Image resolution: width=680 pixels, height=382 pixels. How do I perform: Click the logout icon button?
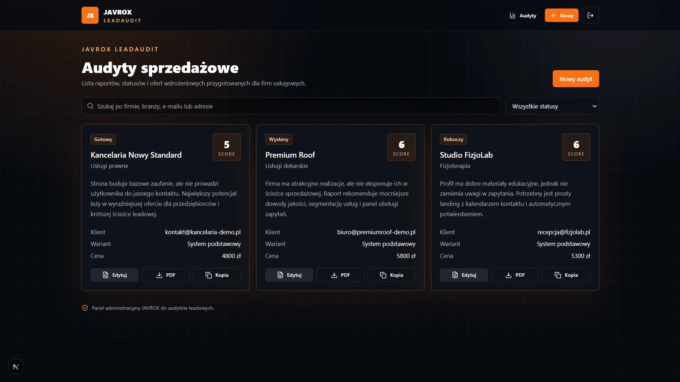tap(590, 15)
